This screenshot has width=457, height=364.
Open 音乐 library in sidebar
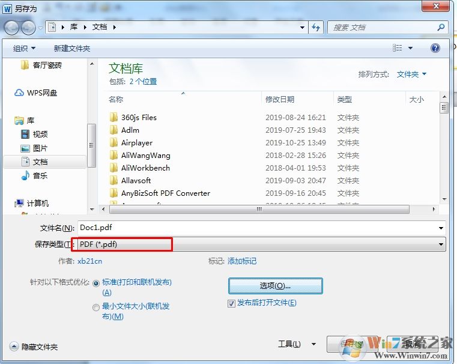[34, 176]
